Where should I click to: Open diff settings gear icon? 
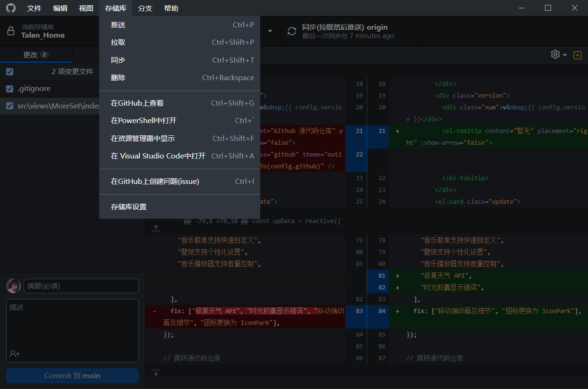555,55
